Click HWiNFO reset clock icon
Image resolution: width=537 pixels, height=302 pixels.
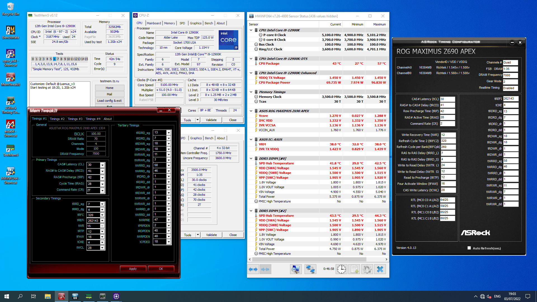(341, 269)
